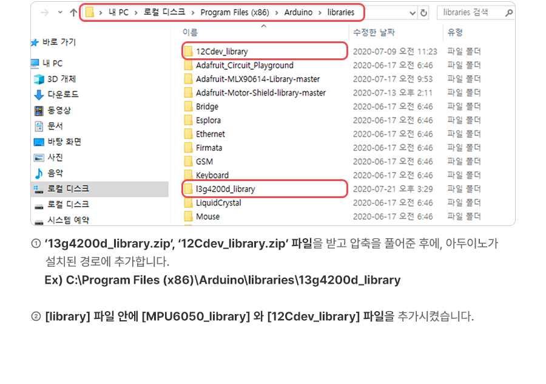Click 바로 가기 quick access star
The height and width of the screenshot is (384, 546).
point(35,43)
